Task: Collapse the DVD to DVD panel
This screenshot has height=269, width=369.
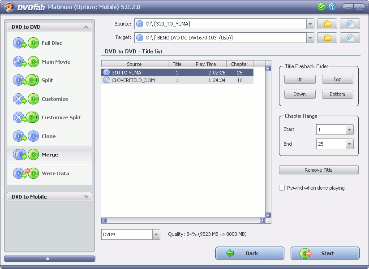Action: pyautogui.click(x=86, y=27)
